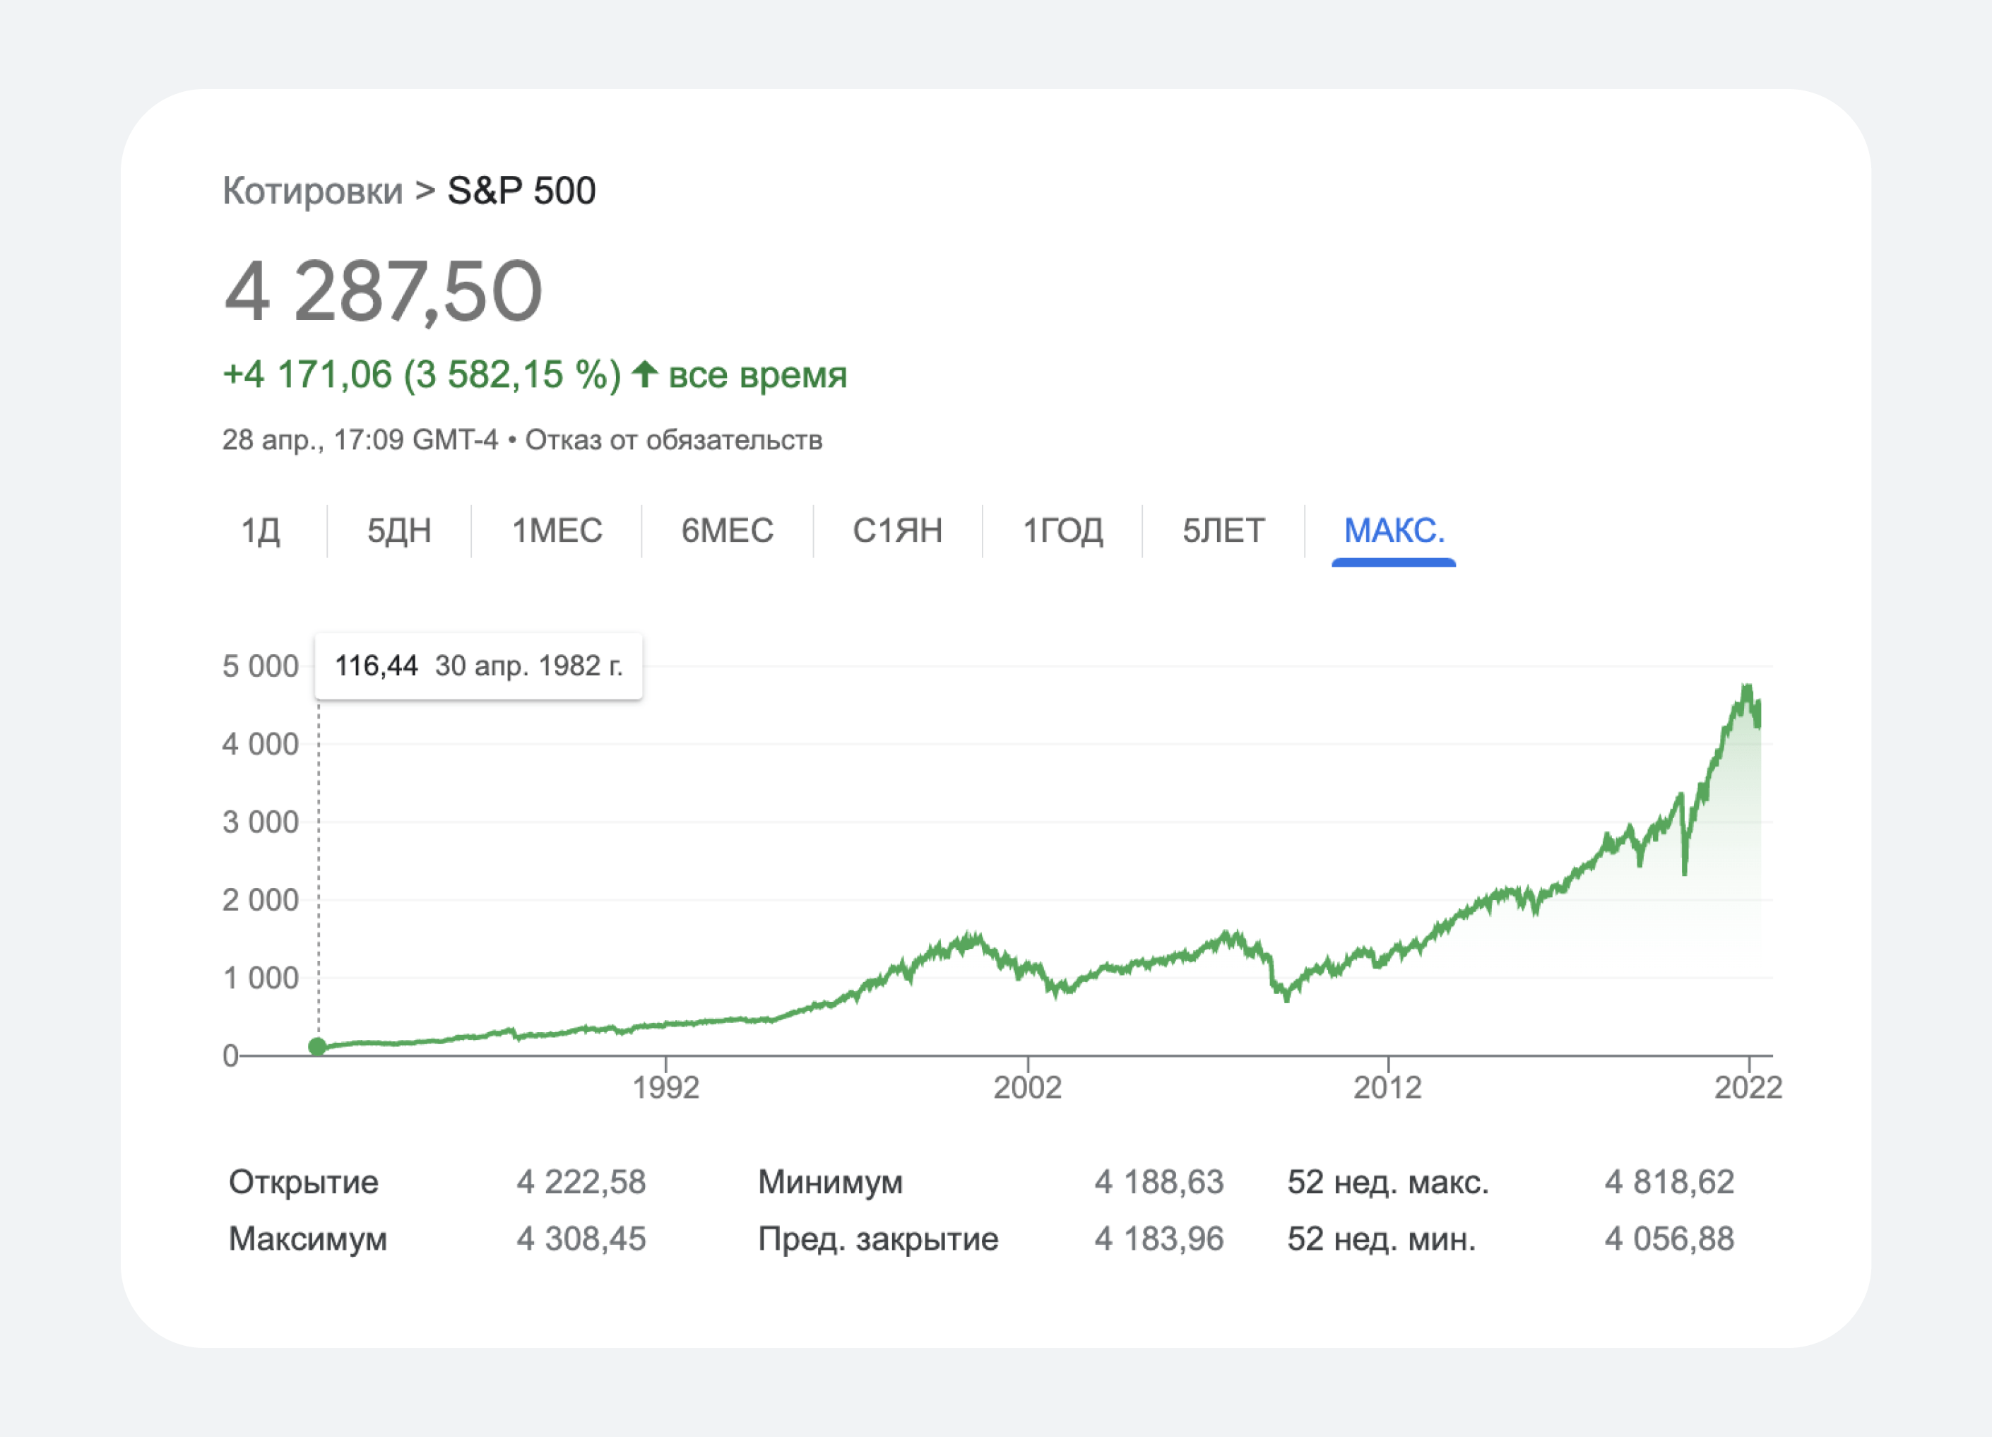Click the 4 000 y-axis label

pyautogui.click(x=261, y=744)
